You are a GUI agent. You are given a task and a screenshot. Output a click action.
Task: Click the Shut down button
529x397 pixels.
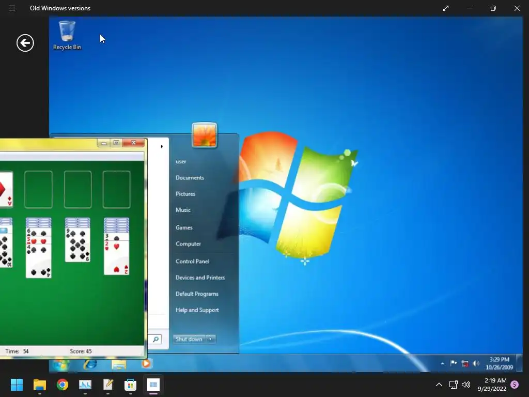pyautogui.click(x=189, y=339)
